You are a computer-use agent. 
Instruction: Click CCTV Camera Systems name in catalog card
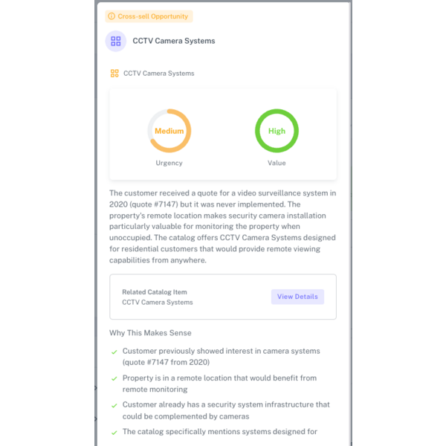point(158,303)
